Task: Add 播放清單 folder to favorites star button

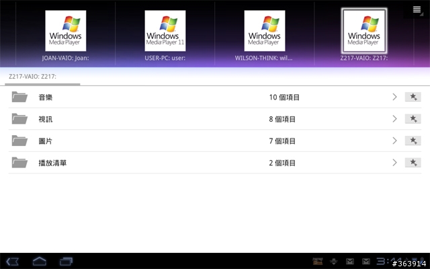Action: tap(413, 163)
